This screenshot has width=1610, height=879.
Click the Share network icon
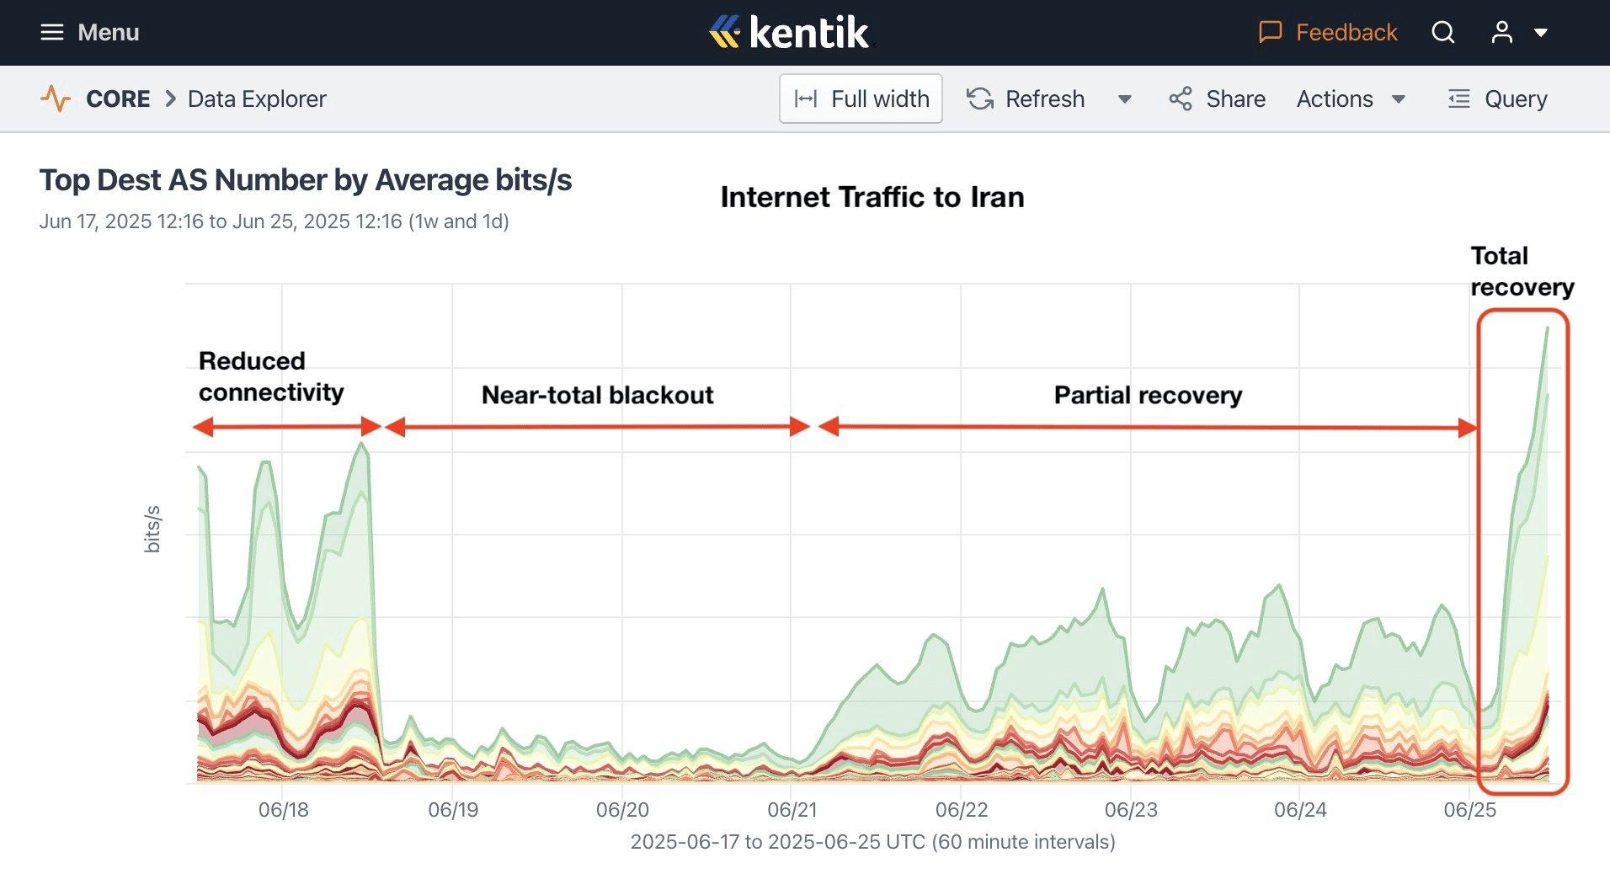point(1181,99)
